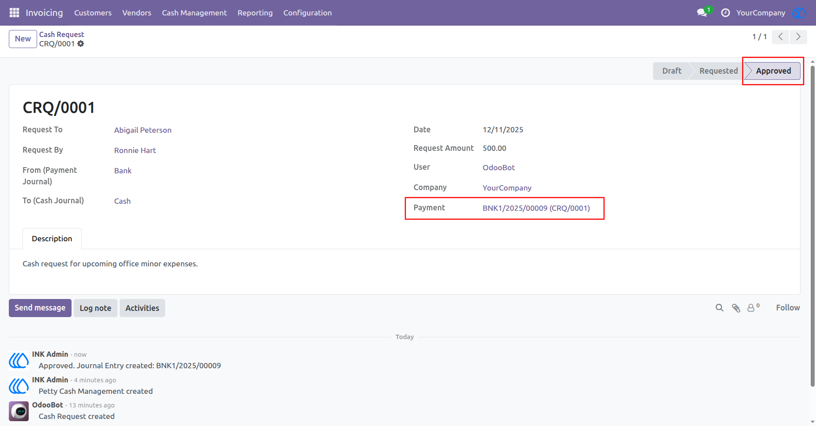816x426 pixels.
Task: Click OdooBot avatar in chatter
Action: pyautogui.click(x=19, y=411)
